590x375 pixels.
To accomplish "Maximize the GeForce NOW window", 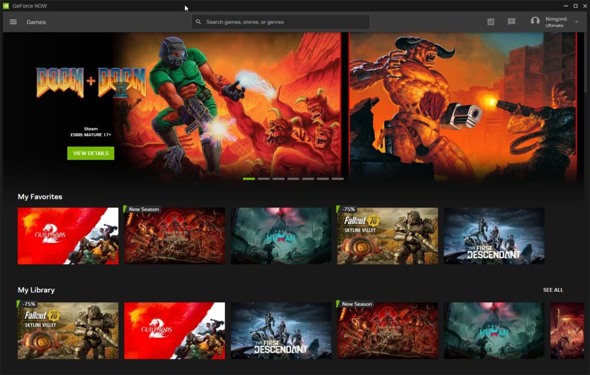I will 576,6.
